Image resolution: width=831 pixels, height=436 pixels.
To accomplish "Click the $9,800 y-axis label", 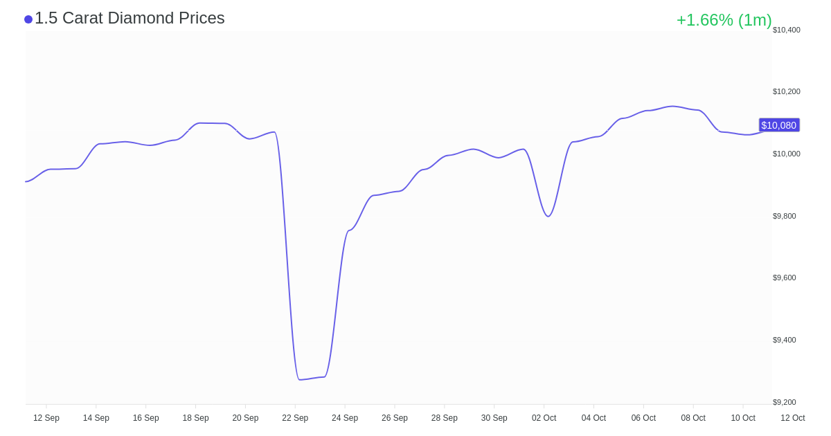I will pos(785,216).
